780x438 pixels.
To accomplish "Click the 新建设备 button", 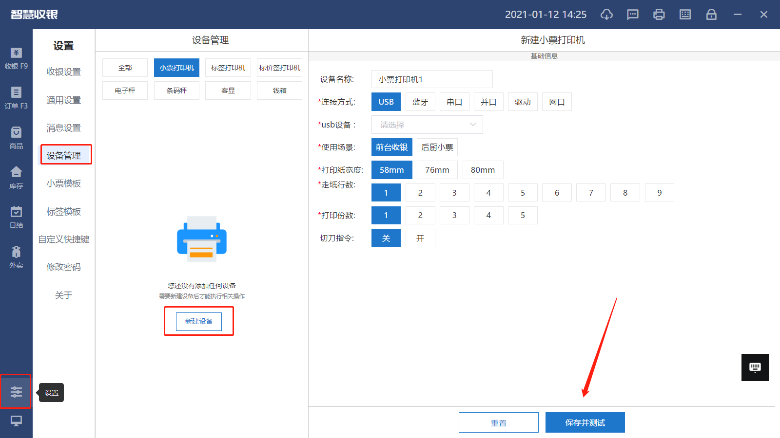I will (x=199, y=321).
